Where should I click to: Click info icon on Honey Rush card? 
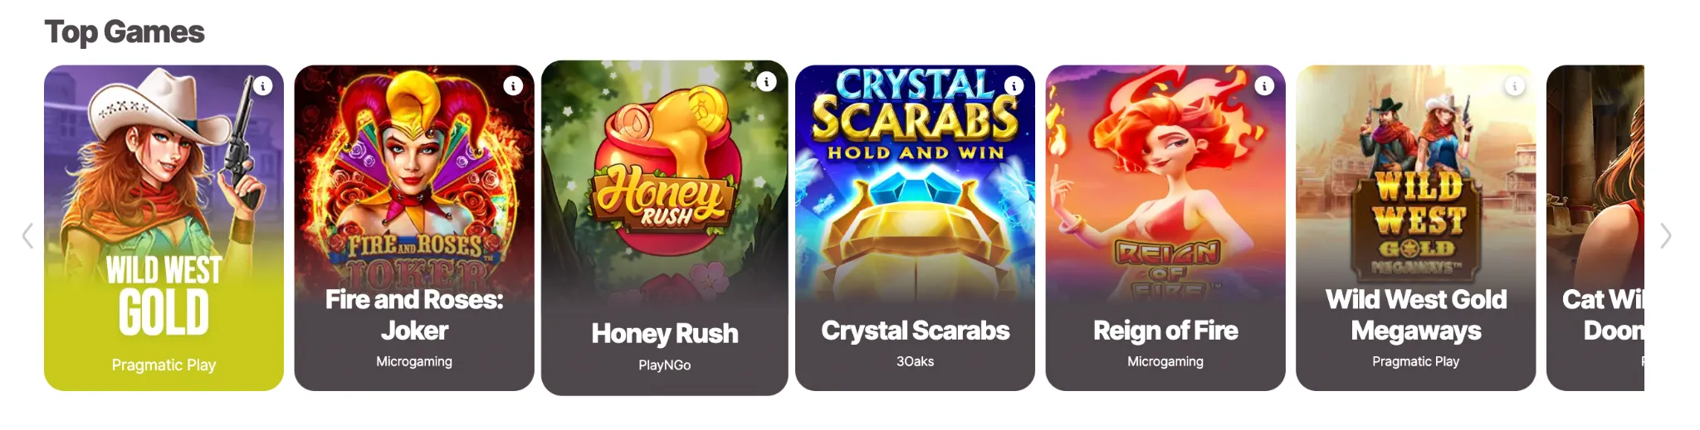[x=766, y=81]
